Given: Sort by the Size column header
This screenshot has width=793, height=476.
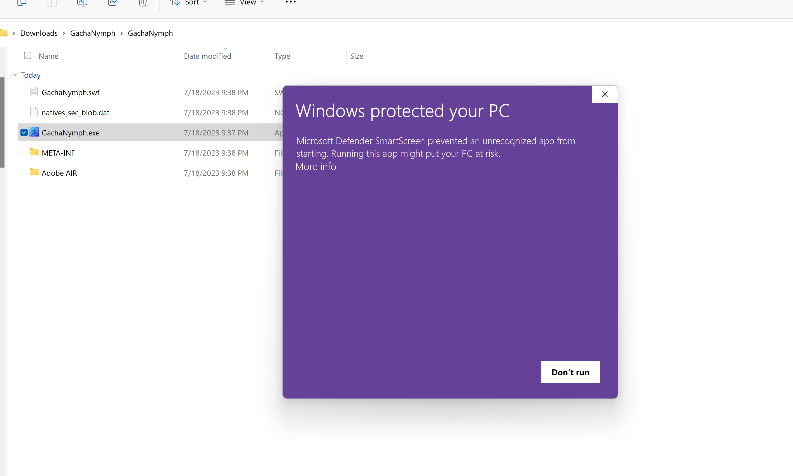Looking at the screenshot, I should (357, 56).
